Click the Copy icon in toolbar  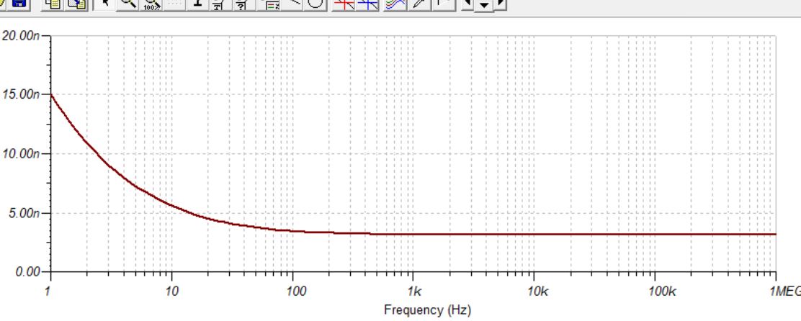point(53,4)
